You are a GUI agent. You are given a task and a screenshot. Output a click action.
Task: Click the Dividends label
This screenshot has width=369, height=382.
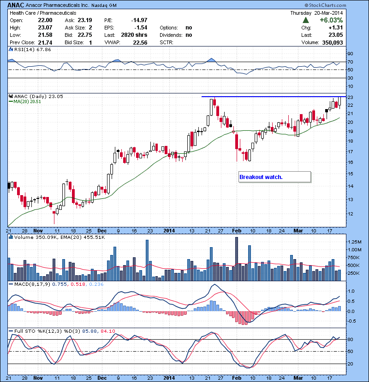(171, 35)
